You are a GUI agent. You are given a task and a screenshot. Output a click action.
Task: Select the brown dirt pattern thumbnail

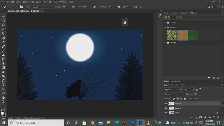pos(182,35)
